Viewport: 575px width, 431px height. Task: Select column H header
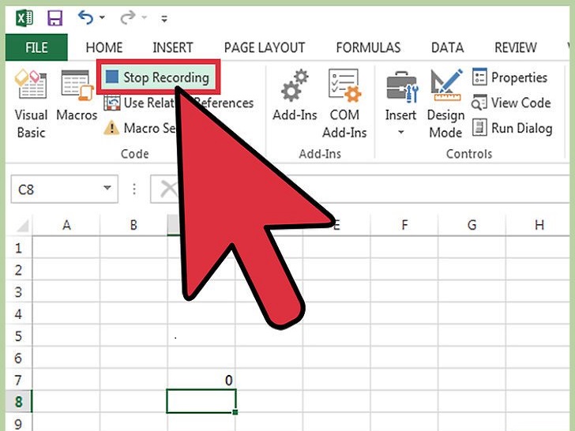(x=539, y=225)
